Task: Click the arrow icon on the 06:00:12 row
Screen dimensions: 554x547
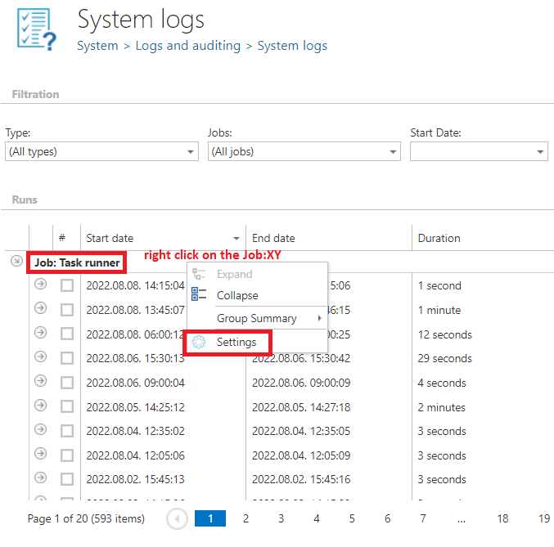Action: 41,334
